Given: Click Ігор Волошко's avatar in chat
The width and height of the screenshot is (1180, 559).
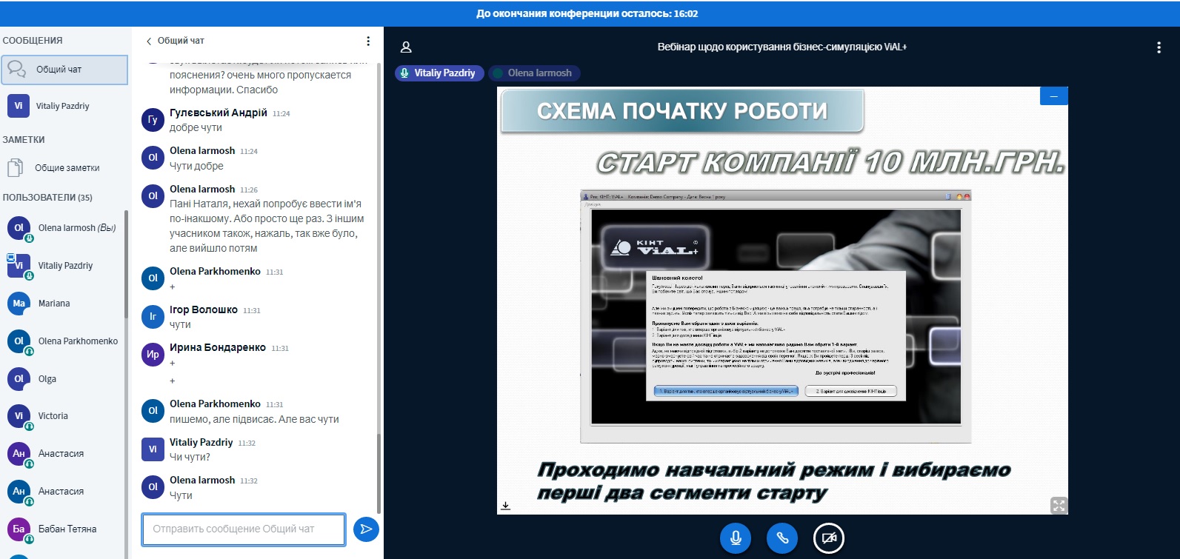Looking at the screenshot, I should click(x=153, y=316).
